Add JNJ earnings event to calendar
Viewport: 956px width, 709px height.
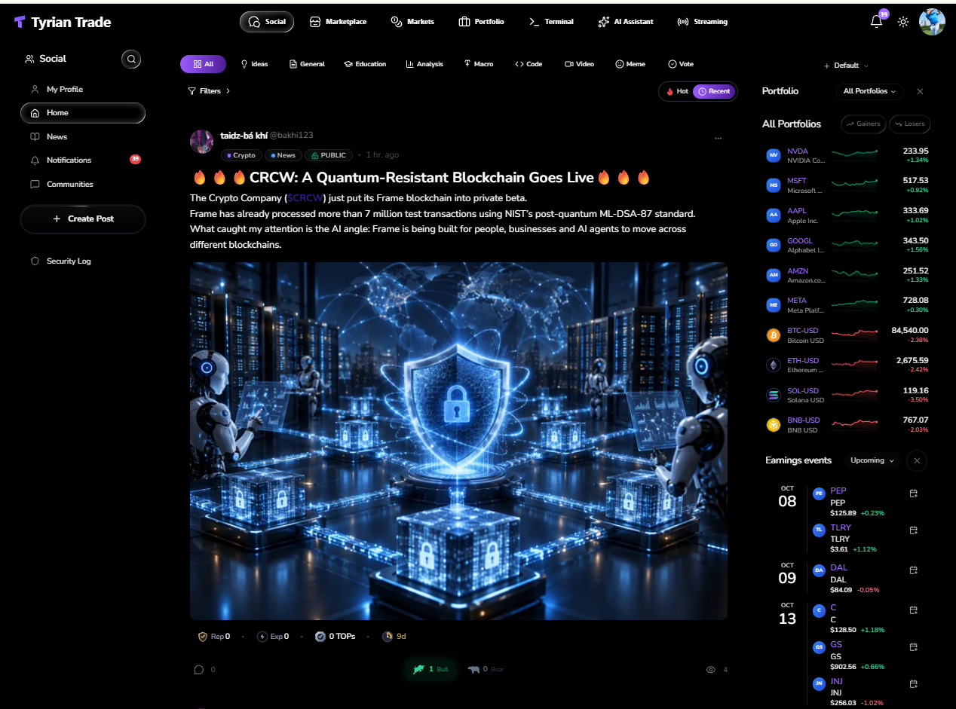coord(913,684)
